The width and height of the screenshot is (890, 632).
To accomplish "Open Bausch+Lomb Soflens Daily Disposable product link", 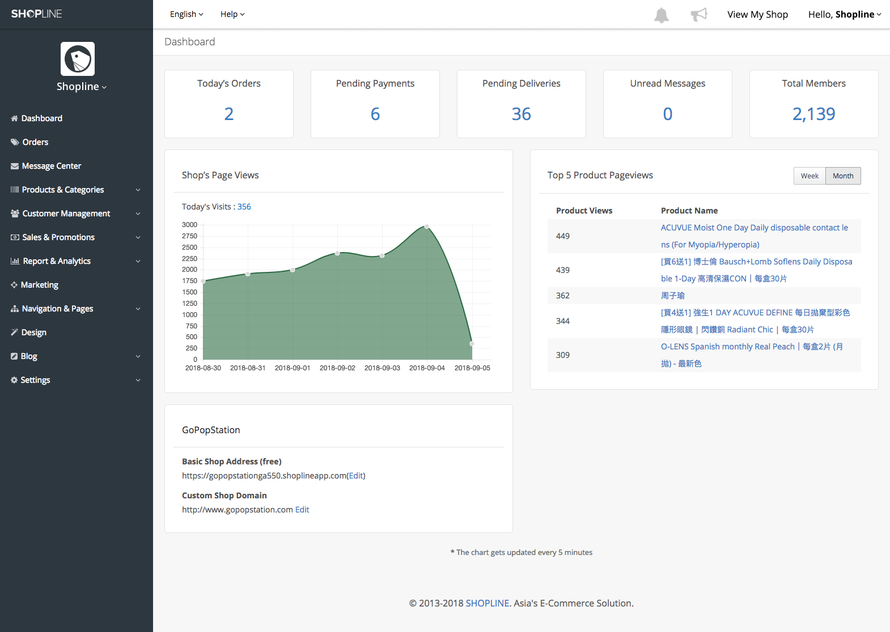I will tap(757, 270).
